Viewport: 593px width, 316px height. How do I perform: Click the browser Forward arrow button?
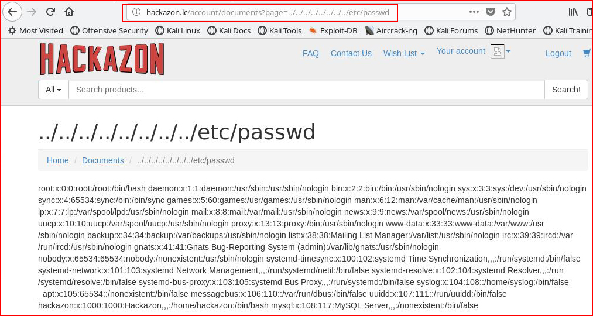pyautogui.click(x=32, y=12)
